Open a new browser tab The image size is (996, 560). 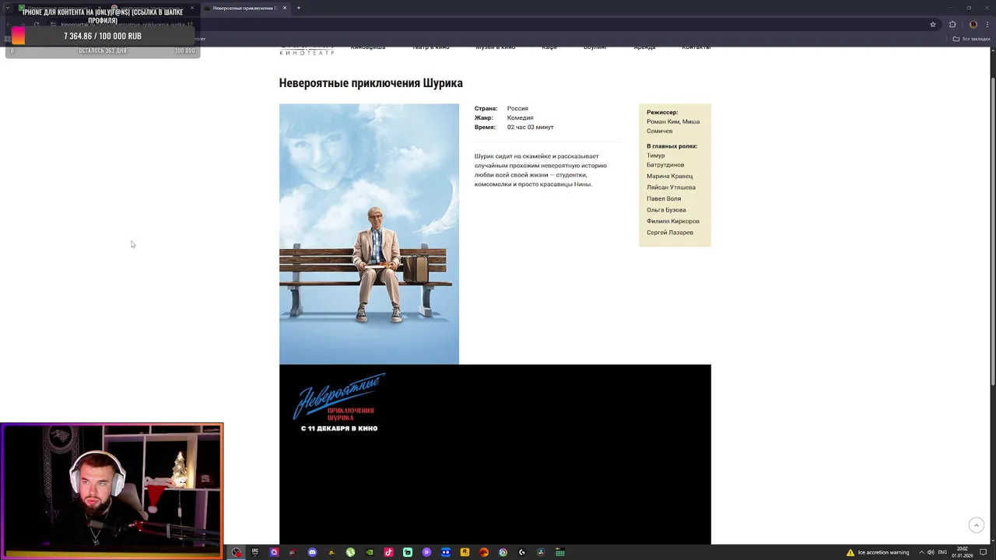coord(299,8)
